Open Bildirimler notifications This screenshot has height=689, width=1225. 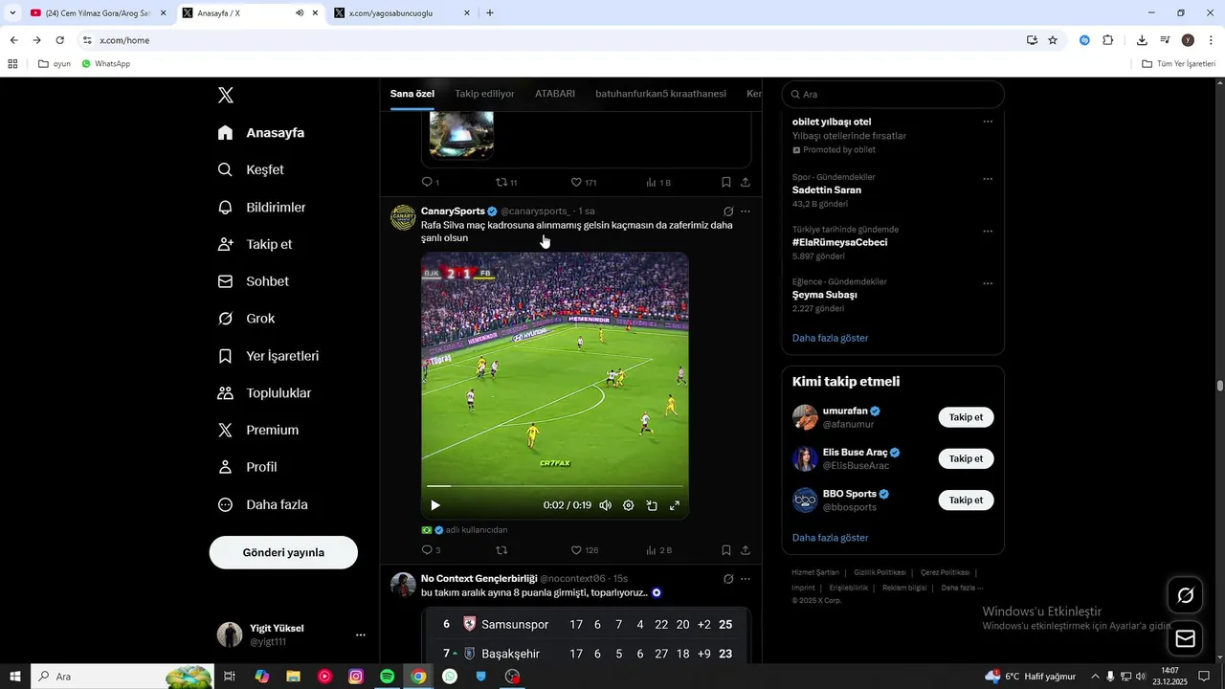click(x=261, y=208)
